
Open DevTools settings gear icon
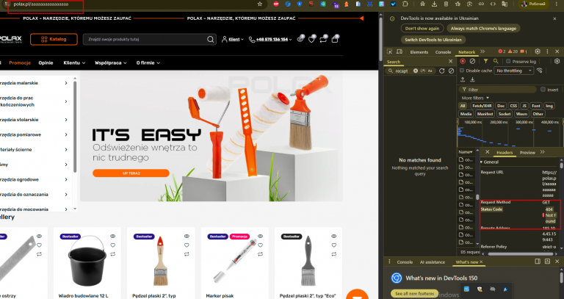(x=538, y=52)
